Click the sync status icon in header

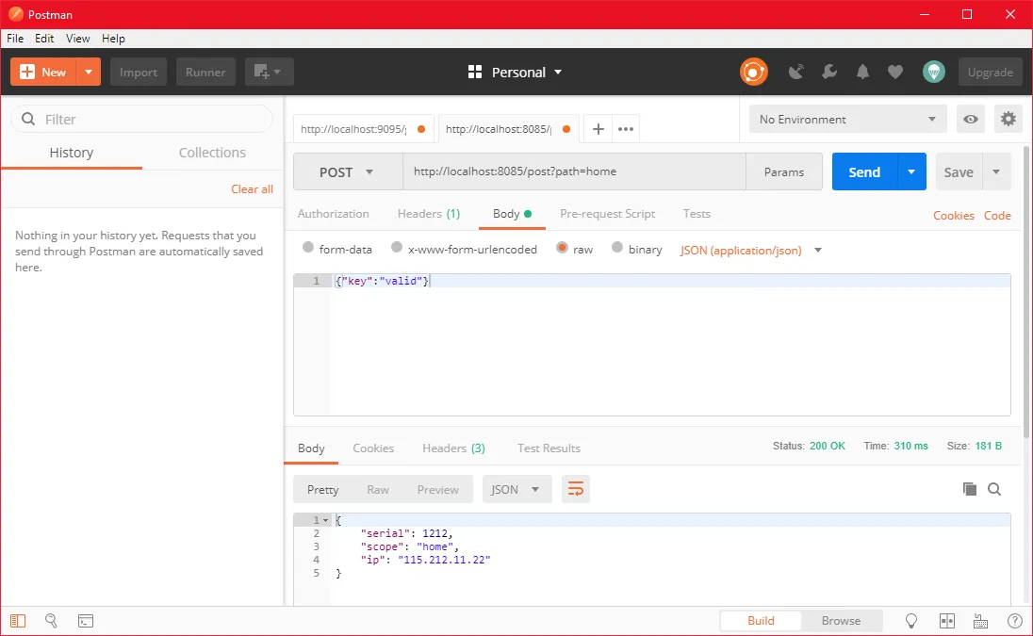[754, 72]
